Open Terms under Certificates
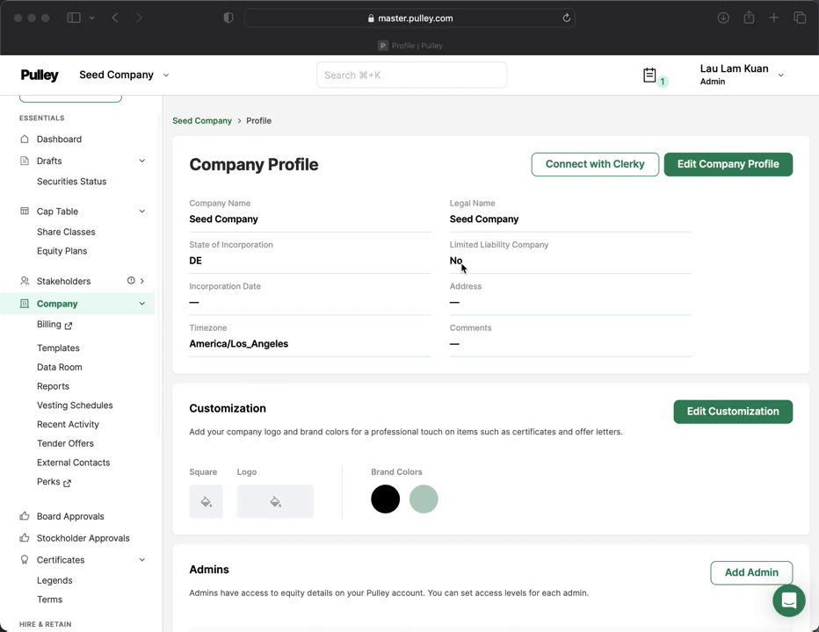The image size is (819, 632). [49, 600]
